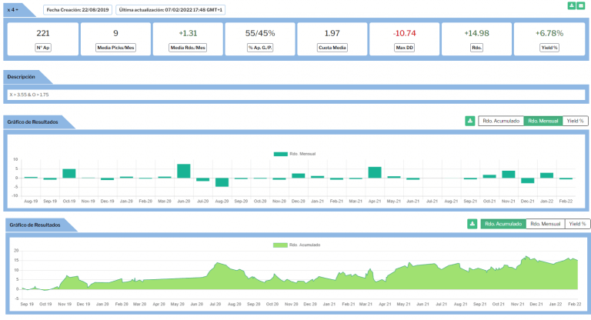Switch first chart to Rdo. Acumulado
Viewport: 591px width, 320px height.
(x=500, y=121)
